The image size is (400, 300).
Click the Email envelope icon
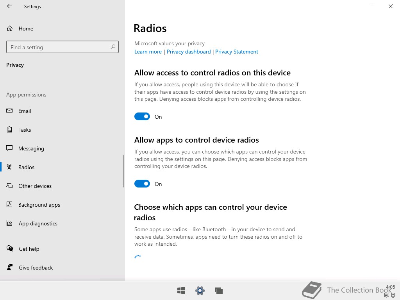(9, 111)
